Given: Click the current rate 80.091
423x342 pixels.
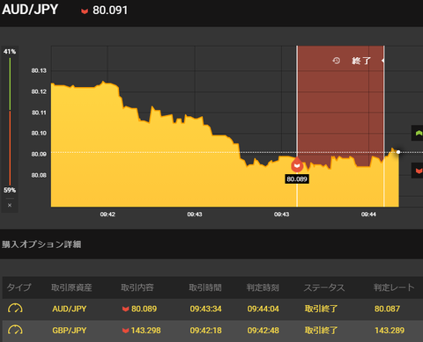Looking at the screenshot, I should coord(110,11).
